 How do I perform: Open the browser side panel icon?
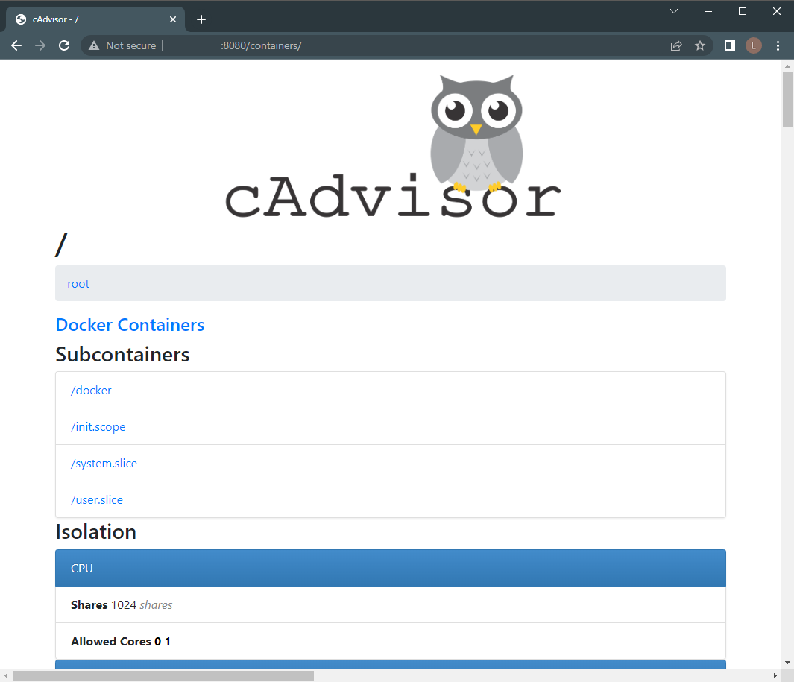(730, 45)
